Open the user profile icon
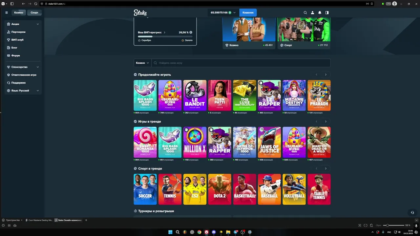The width and height of the screenshot is (420, 236). coord(312,12)
